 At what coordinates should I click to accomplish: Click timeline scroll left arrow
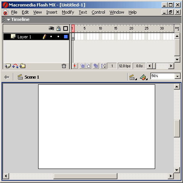point(149,66)
